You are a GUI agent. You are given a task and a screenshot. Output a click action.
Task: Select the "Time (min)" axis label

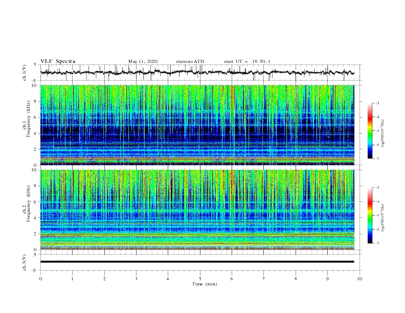[x=205, y=284]
